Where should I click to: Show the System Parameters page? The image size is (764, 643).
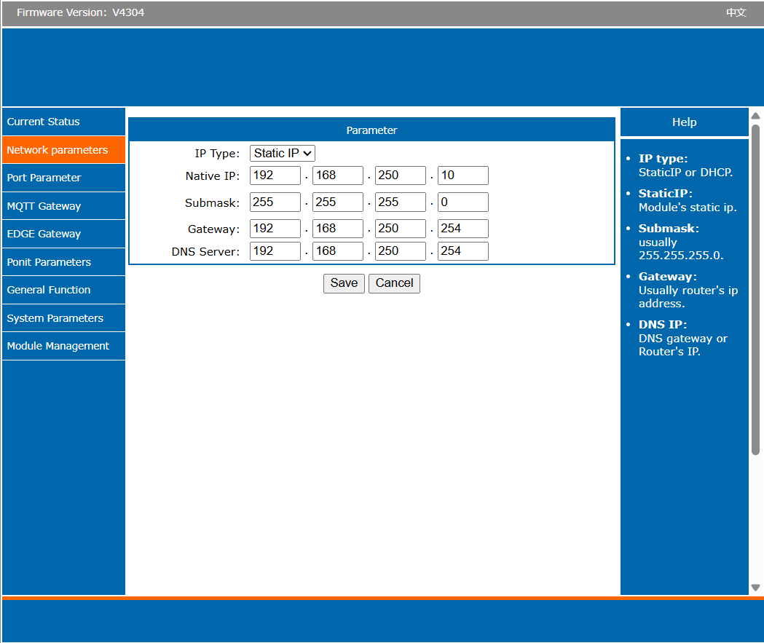click(63, 318)
